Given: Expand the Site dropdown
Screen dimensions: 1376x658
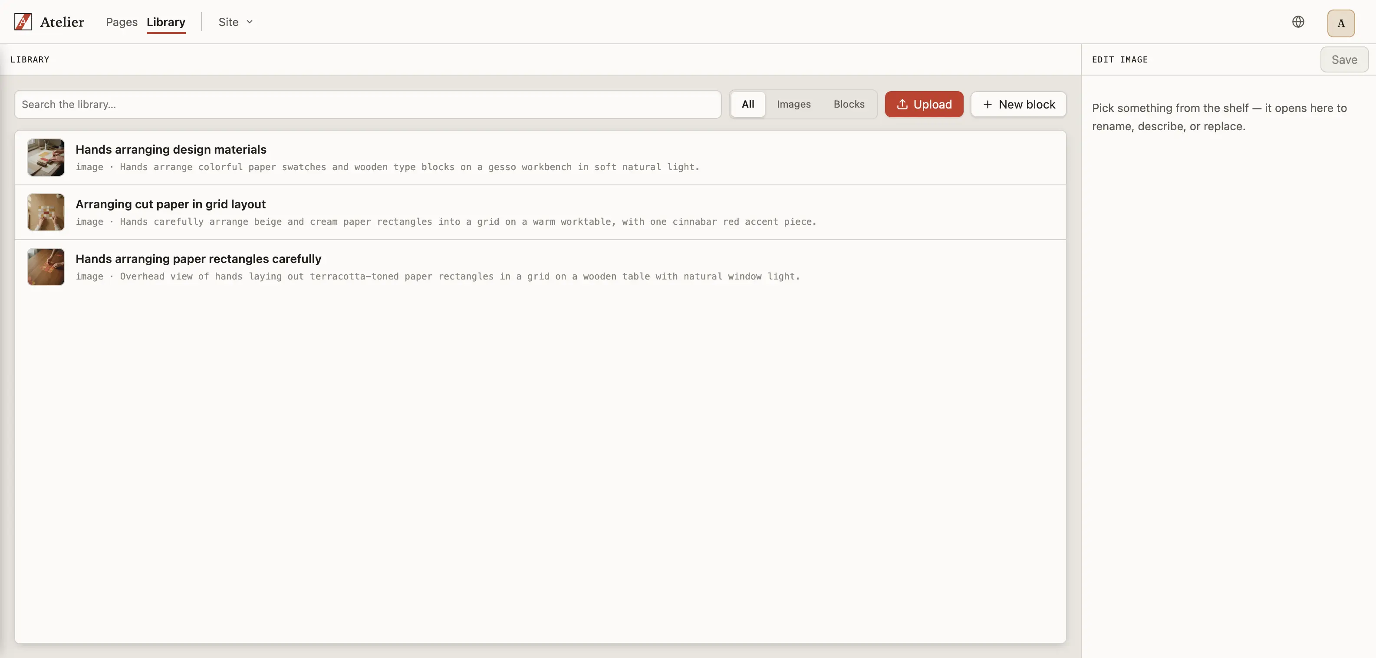Looking at the screenshot, I should click(236, 22).
